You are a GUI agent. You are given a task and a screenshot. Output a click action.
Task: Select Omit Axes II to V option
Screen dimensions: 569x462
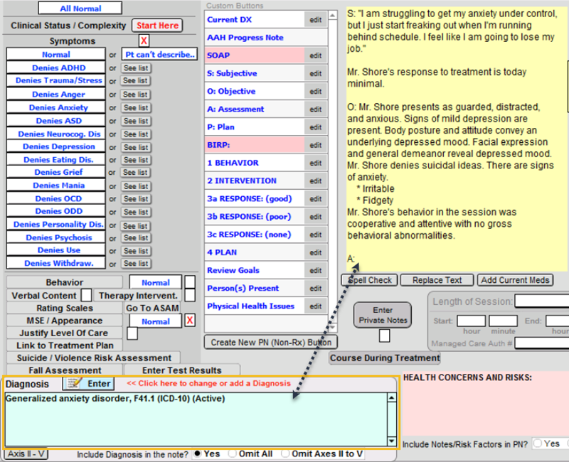tap(287, 453)
